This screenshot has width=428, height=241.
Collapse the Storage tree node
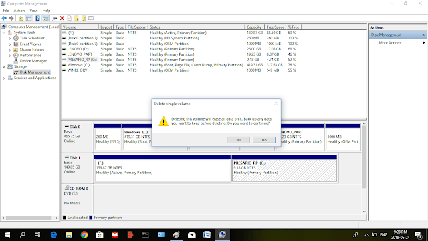click(4, 66)
